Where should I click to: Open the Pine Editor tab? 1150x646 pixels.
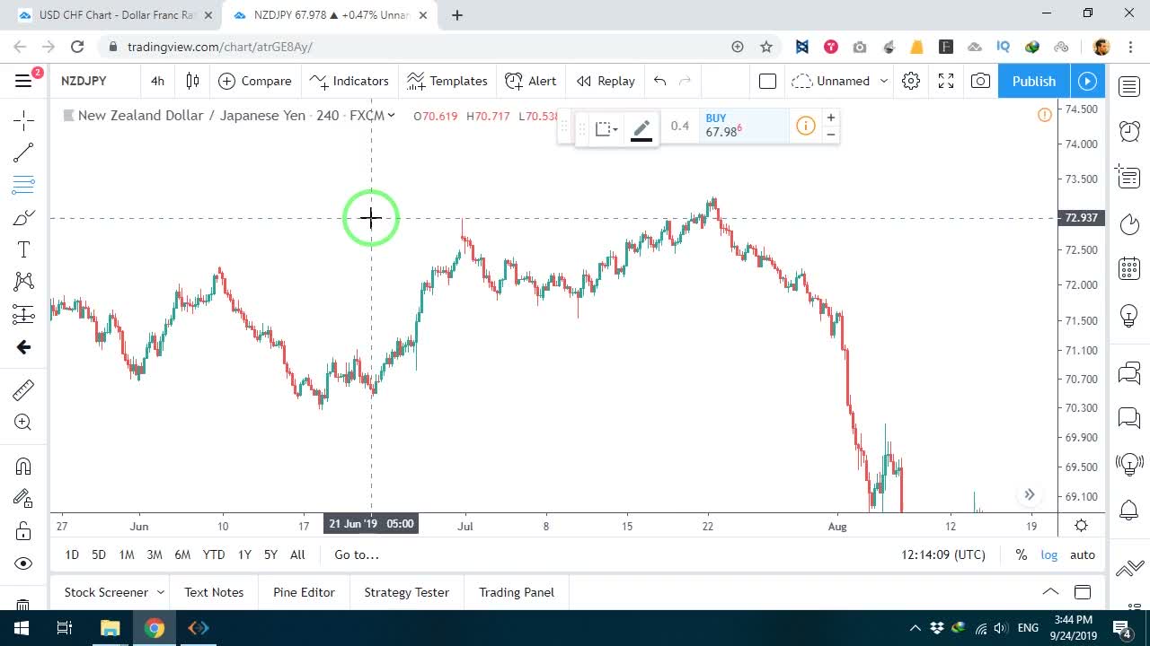pos(304,592)
